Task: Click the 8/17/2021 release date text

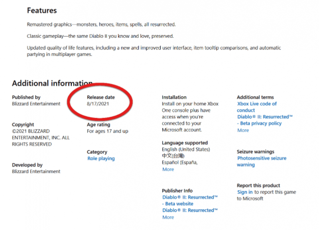Action: pos(98,104)
